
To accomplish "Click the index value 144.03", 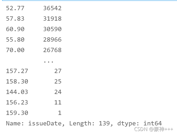I will coord(17,92).
